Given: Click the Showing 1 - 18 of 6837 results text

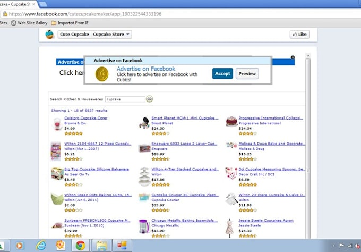Looking at the screenshot, I should point(79,111).
